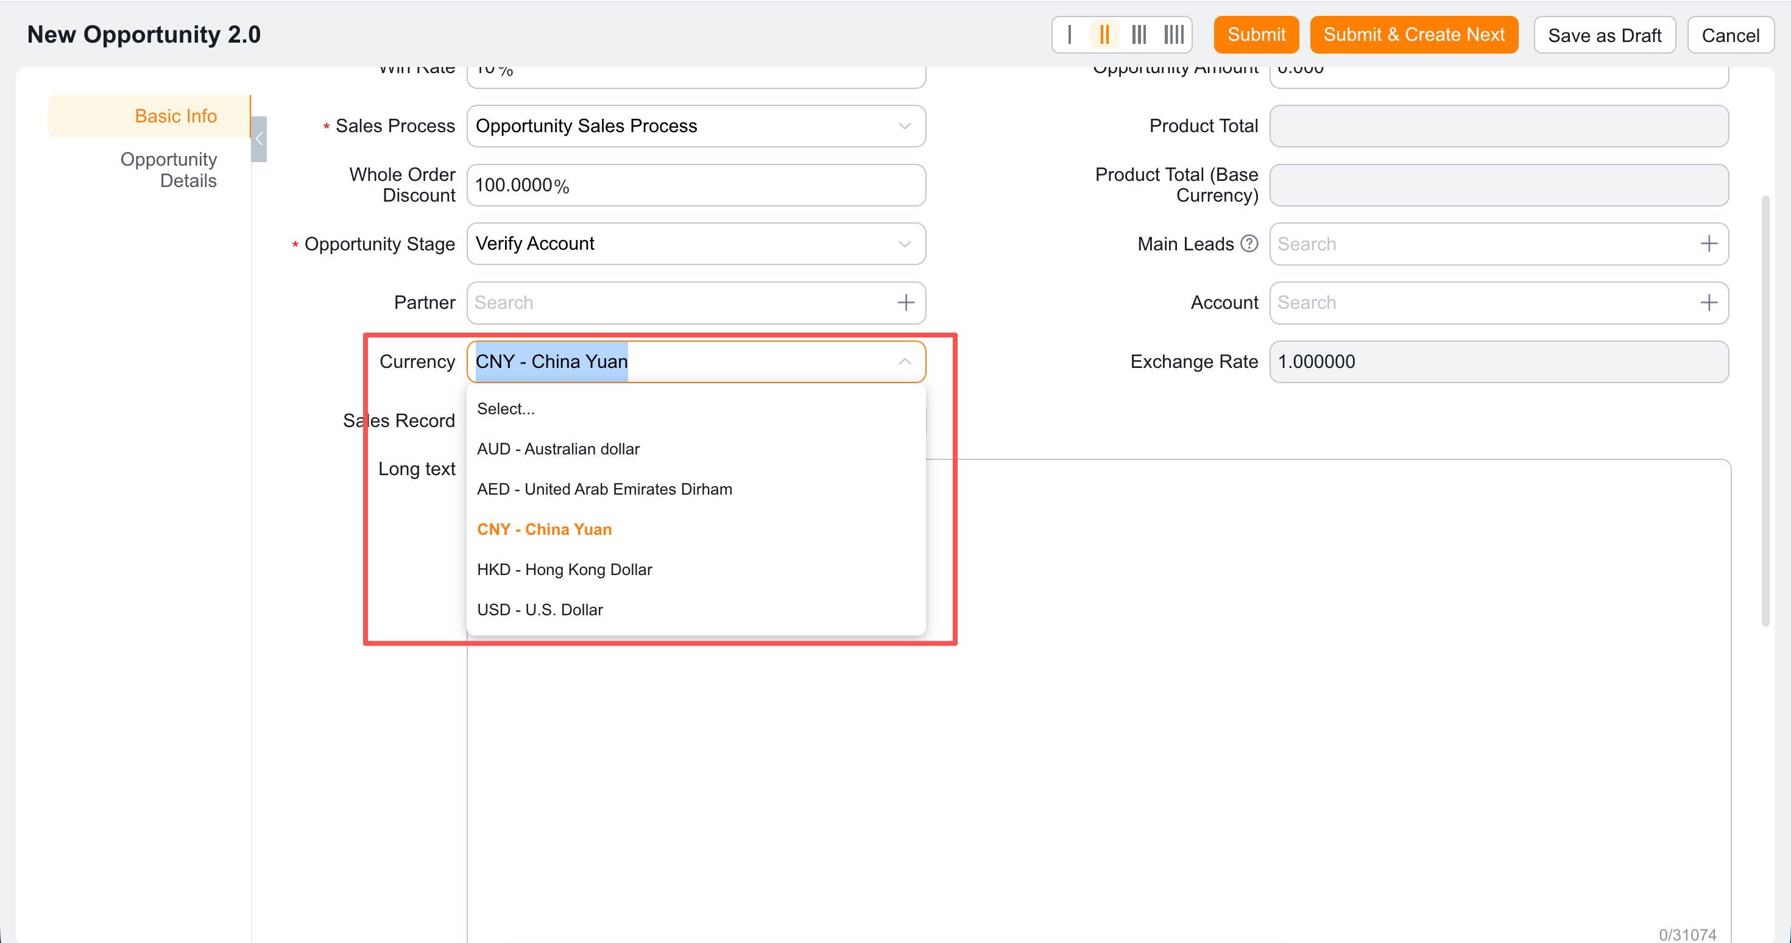Click the Main Leads help question icon
The width and height of the screenshot is (1791, 943).
pyautogui.click(x=1249, y=244)
